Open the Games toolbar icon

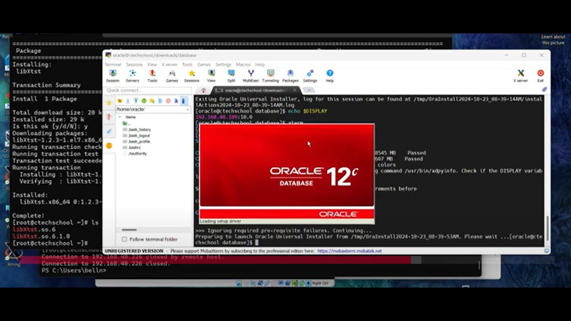click(172, 76)
